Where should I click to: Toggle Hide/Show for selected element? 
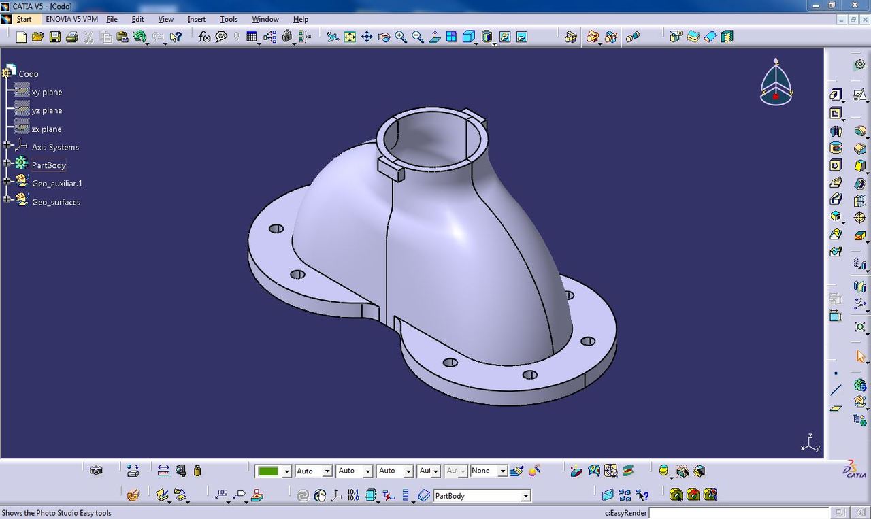(505, 37)
